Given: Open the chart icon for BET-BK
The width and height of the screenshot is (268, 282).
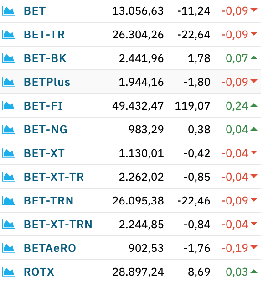Looking at the screenshot, I should pos(9,58).
